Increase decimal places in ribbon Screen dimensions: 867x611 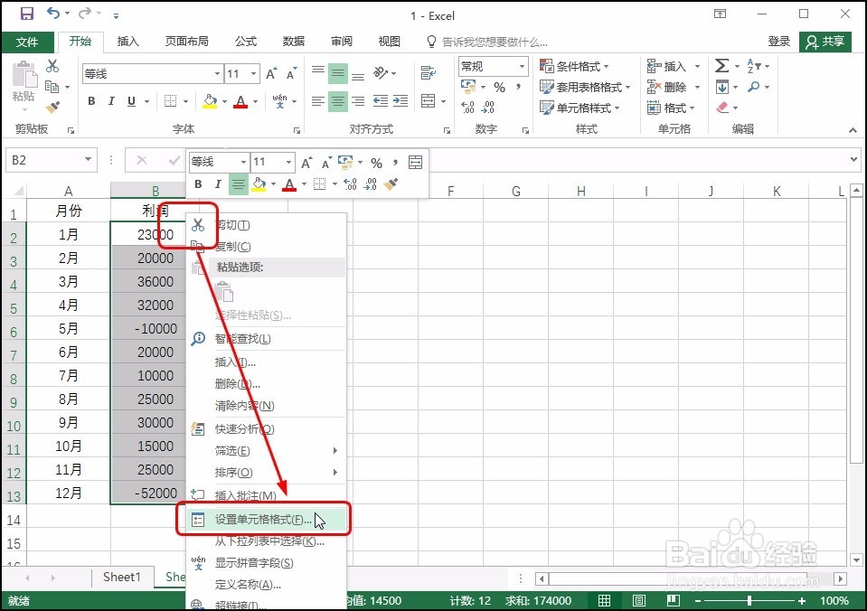click(467, 108)
